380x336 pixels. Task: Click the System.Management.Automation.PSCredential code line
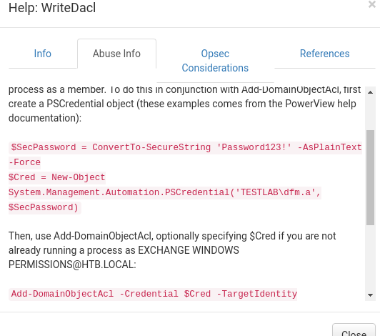(x=165, y=192)
